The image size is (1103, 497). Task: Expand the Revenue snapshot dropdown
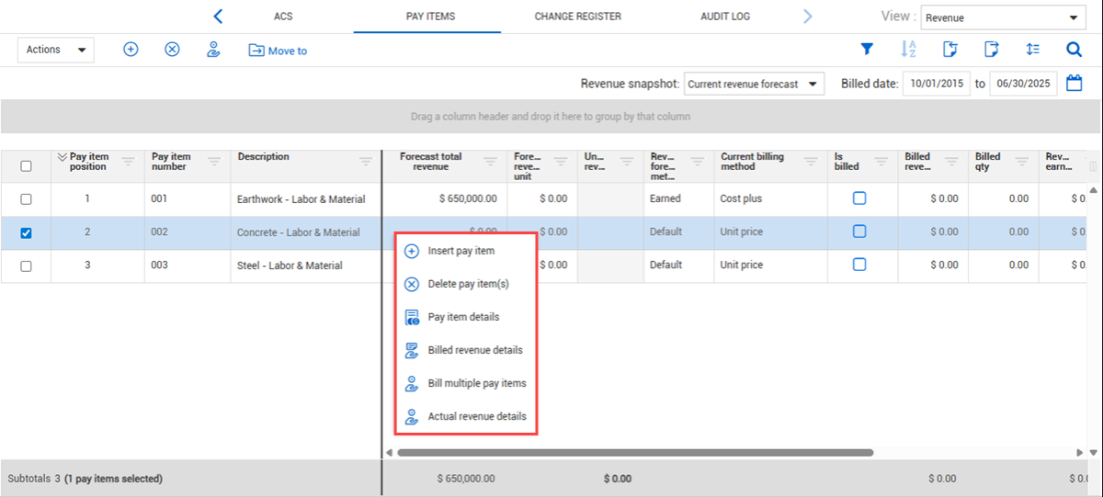pos(753,85)
